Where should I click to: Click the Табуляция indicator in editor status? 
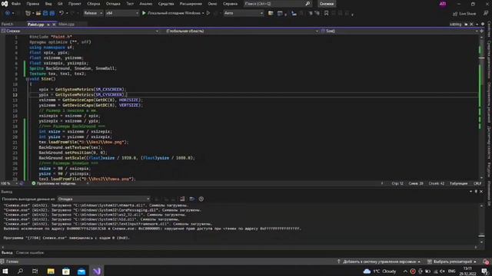click(458, 183)
